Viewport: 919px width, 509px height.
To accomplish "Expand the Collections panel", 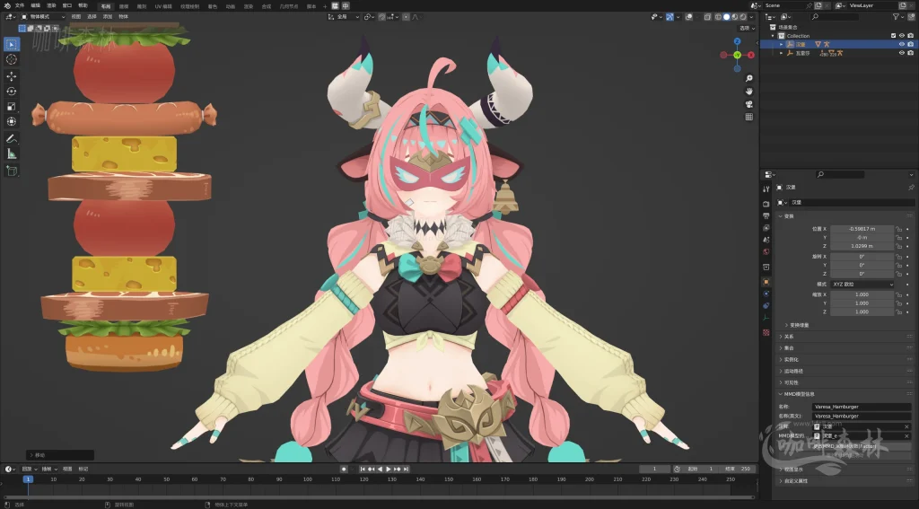I will (781, 347).
